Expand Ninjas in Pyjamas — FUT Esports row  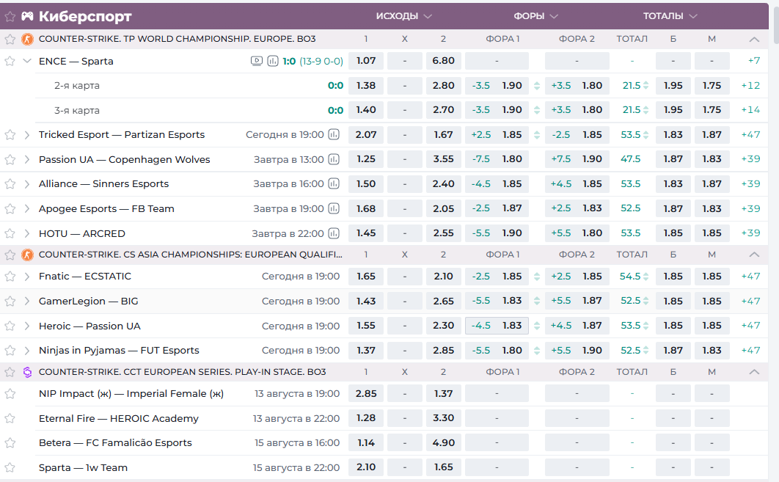tap(27, 351)
